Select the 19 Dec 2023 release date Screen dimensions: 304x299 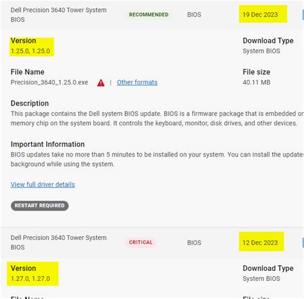260,15
